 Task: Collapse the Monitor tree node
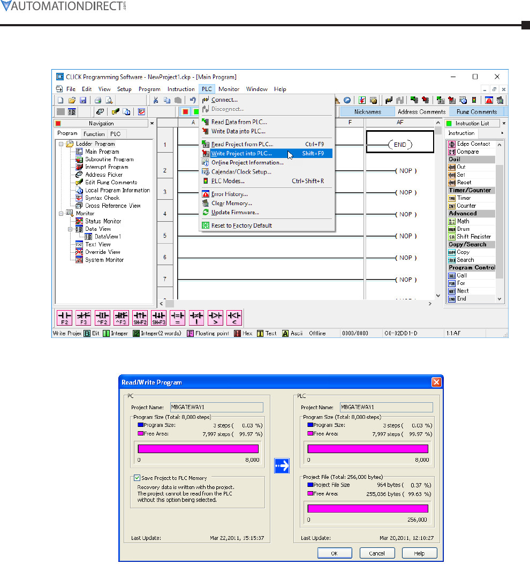coord(61,214)
